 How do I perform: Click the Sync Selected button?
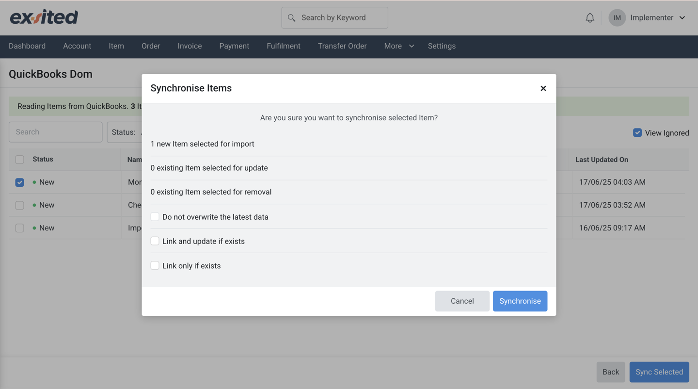(x=659, y=372)
